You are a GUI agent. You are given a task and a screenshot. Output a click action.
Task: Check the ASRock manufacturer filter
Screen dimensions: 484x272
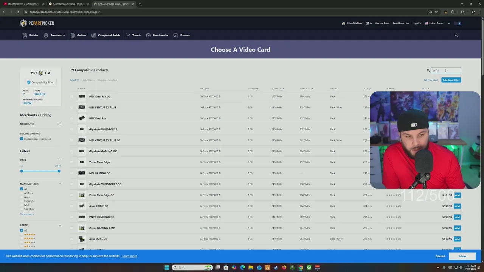pyautogui.click(x=22, y=193)
